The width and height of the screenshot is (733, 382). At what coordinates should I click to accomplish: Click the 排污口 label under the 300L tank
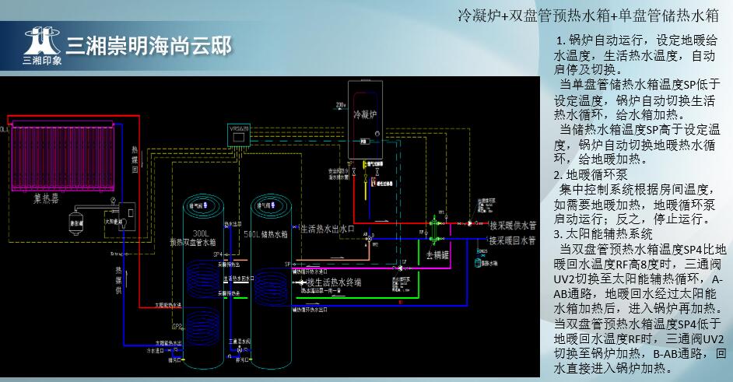[x=174, y=360]
